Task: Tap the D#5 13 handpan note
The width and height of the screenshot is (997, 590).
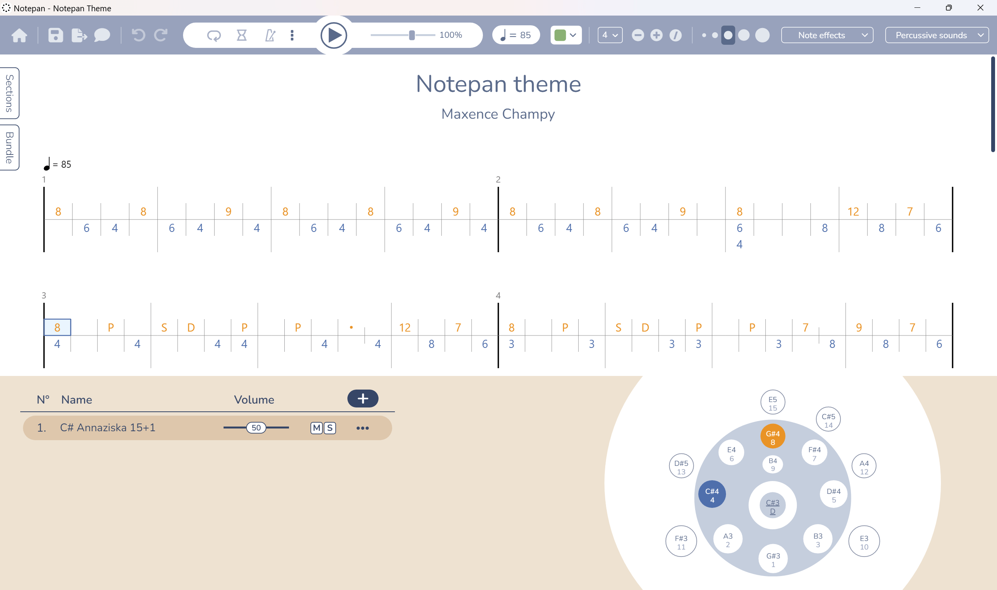Action: 681,466
